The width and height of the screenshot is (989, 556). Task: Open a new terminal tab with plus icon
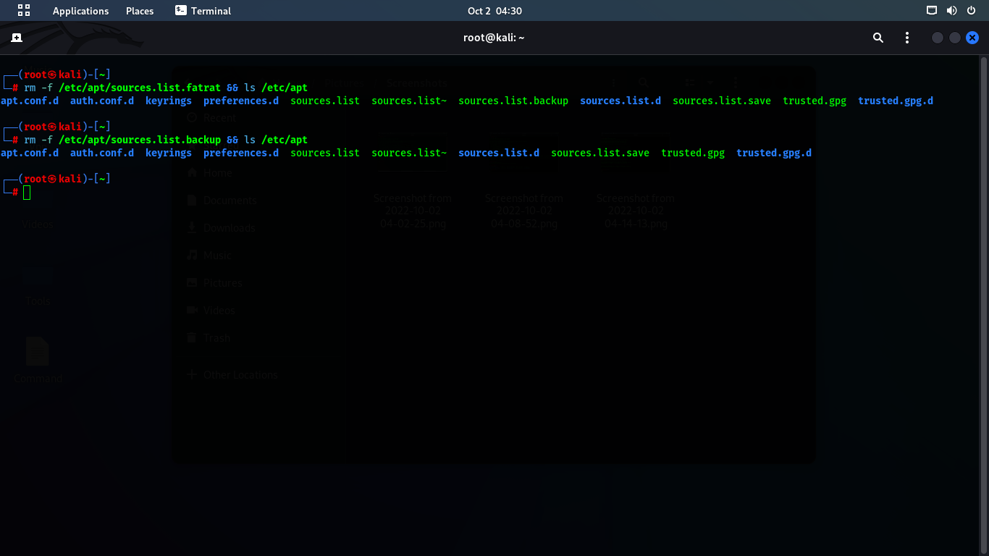[17, 37]
